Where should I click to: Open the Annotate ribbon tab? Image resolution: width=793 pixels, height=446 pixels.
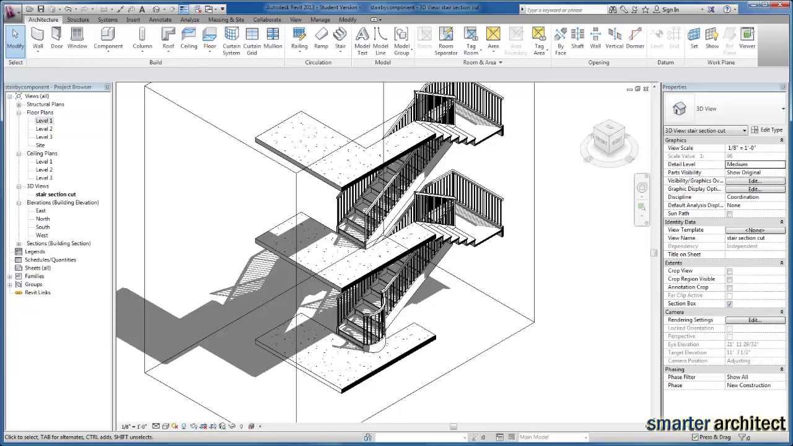[x=160, y=20]
